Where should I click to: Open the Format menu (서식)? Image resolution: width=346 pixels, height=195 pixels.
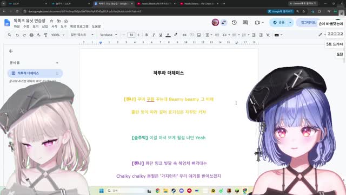[54, 27]
